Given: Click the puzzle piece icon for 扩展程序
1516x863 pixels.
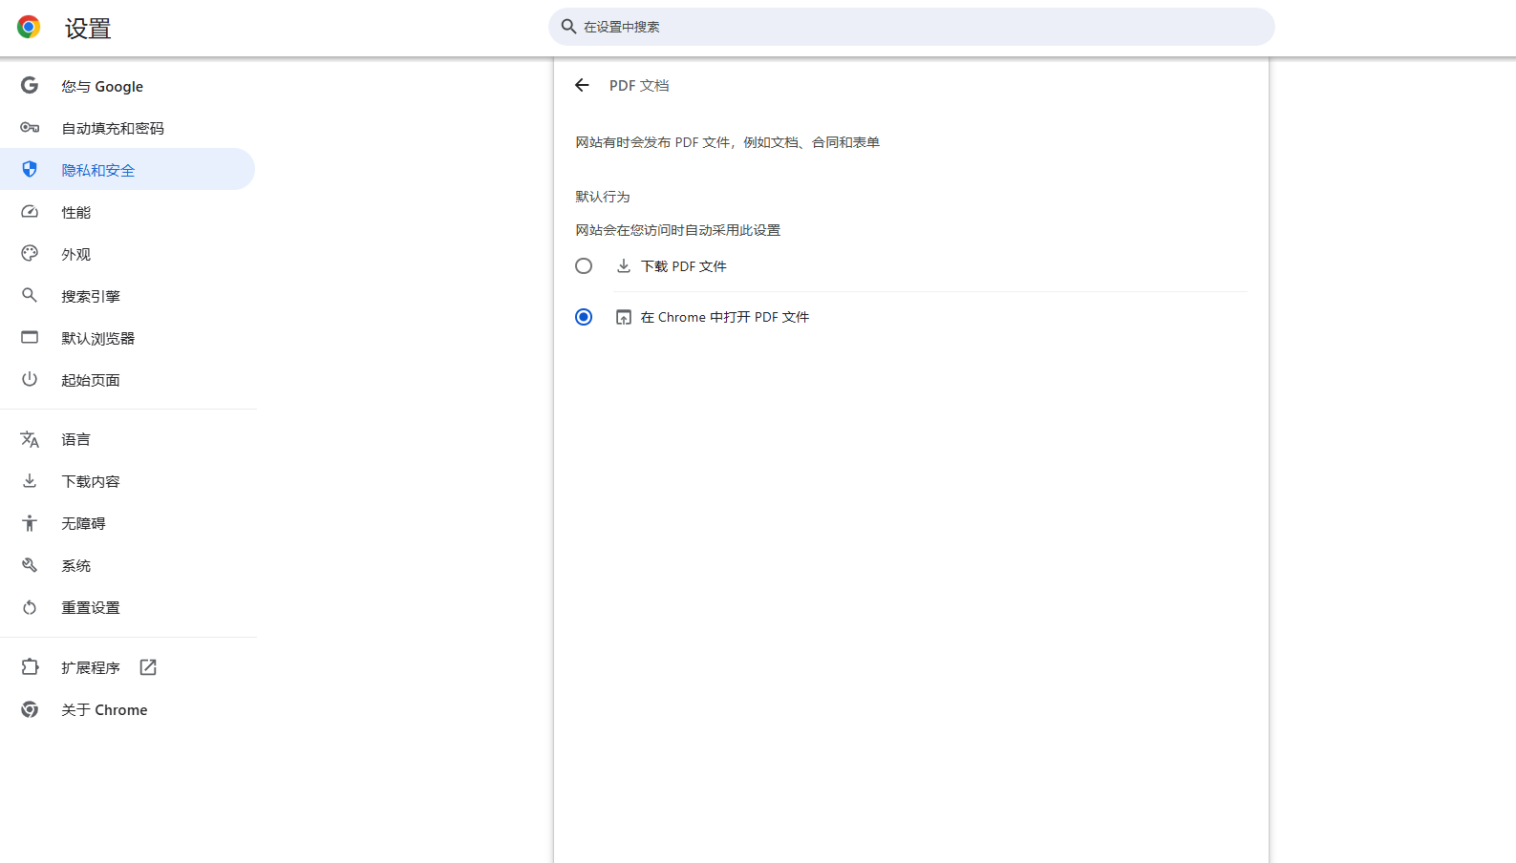Looking at the screenshot, I should 30,667.
